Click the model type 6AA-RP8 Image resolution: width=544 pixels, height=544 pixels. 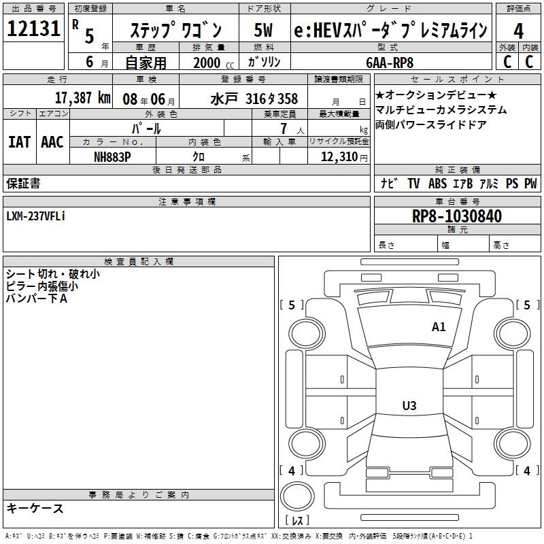coord(398,61)
